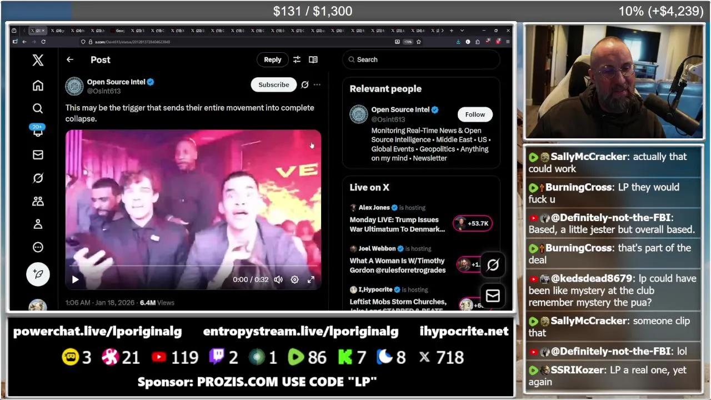711x400 pixels.
Task: Click the floating Grok button
Action: coord(493,265)
